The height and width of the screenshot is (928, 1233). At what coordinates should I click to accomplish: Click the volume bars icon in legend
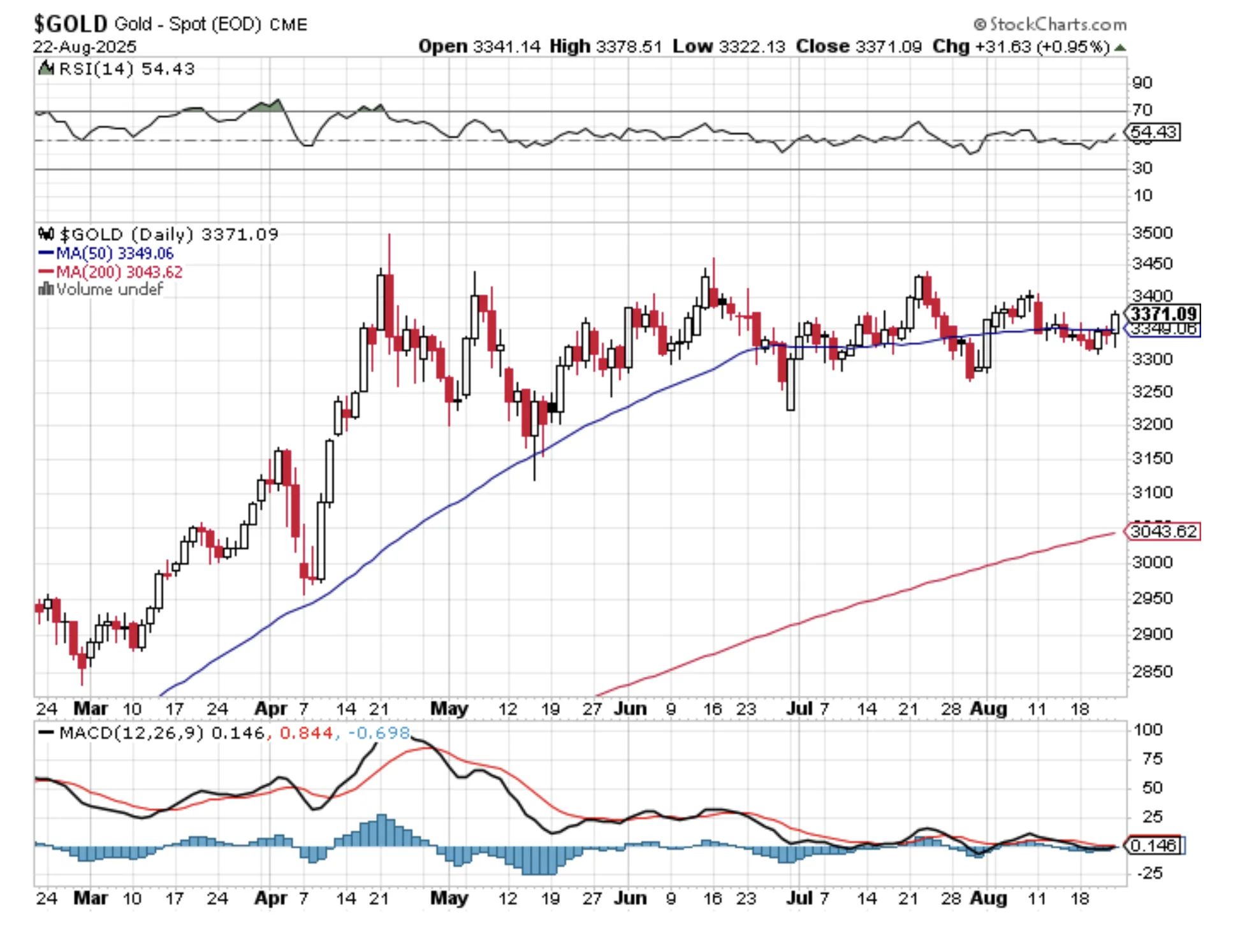[45, 289]
